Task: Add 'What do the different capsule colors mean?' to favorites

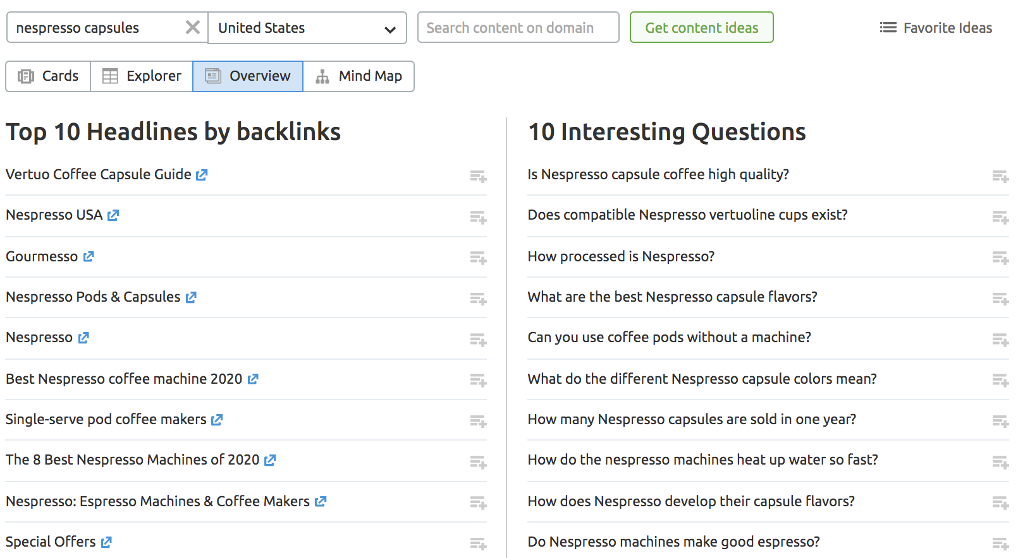Action: [1000, 381]
